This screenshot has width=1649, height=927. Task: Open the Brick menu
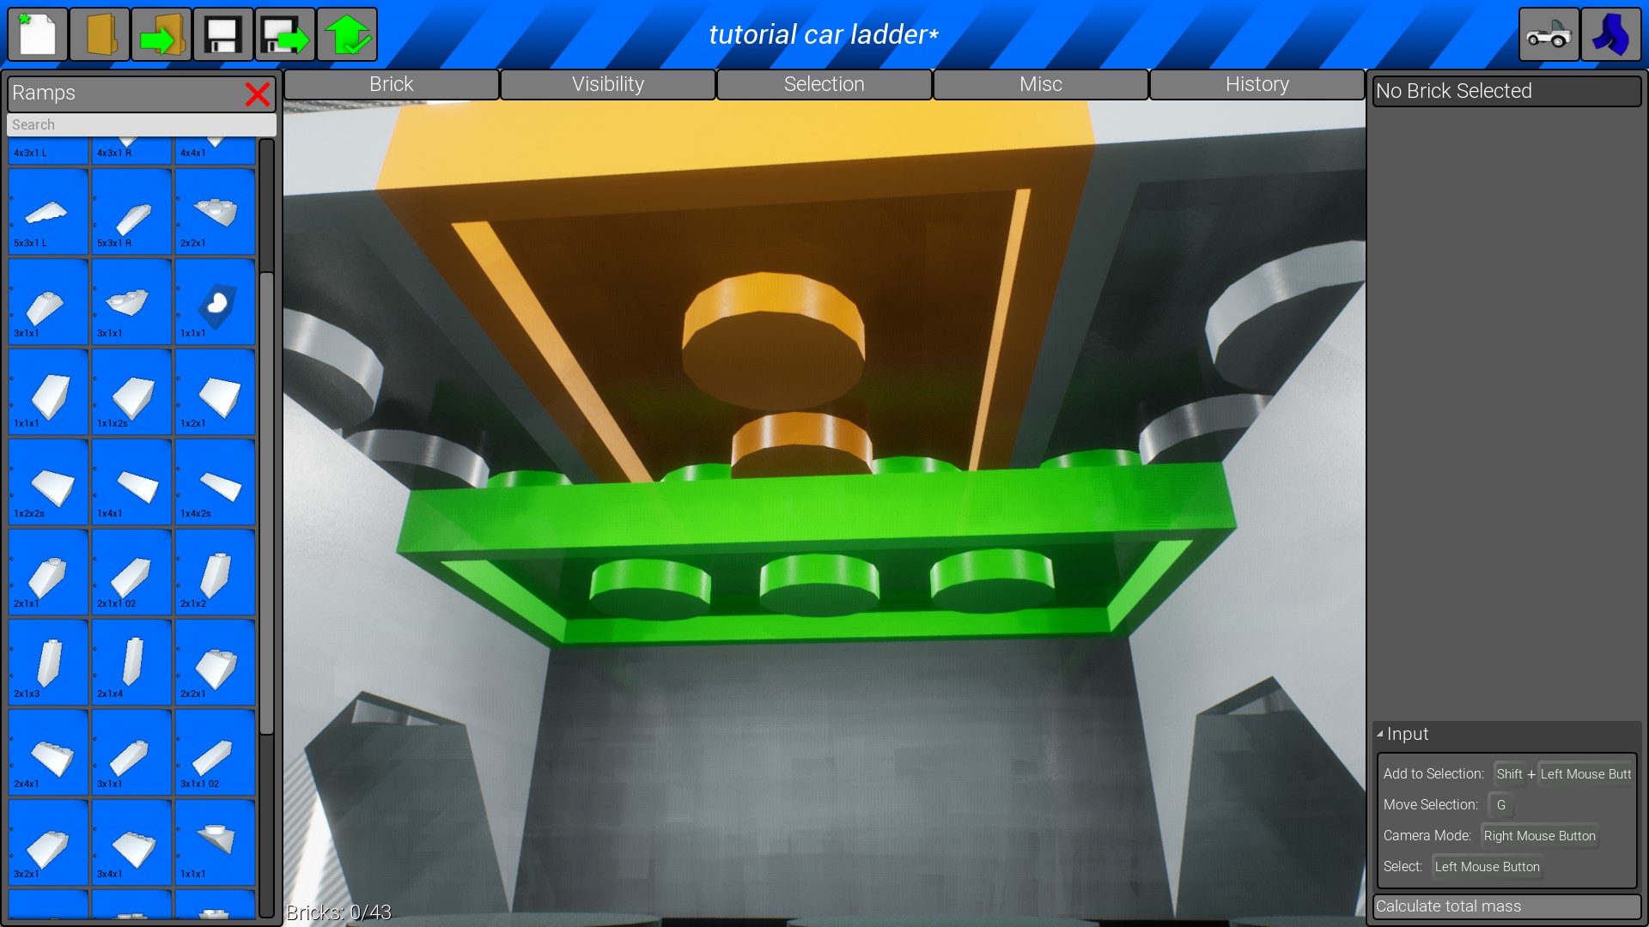[x=392, y=84]
